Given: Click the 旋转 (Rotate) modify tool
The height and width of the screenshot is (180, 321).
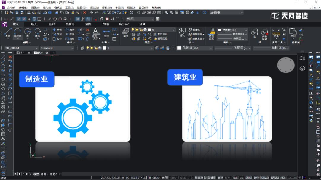Looking at the screenshot, I should pyautogui.click(x=70, y=30).
